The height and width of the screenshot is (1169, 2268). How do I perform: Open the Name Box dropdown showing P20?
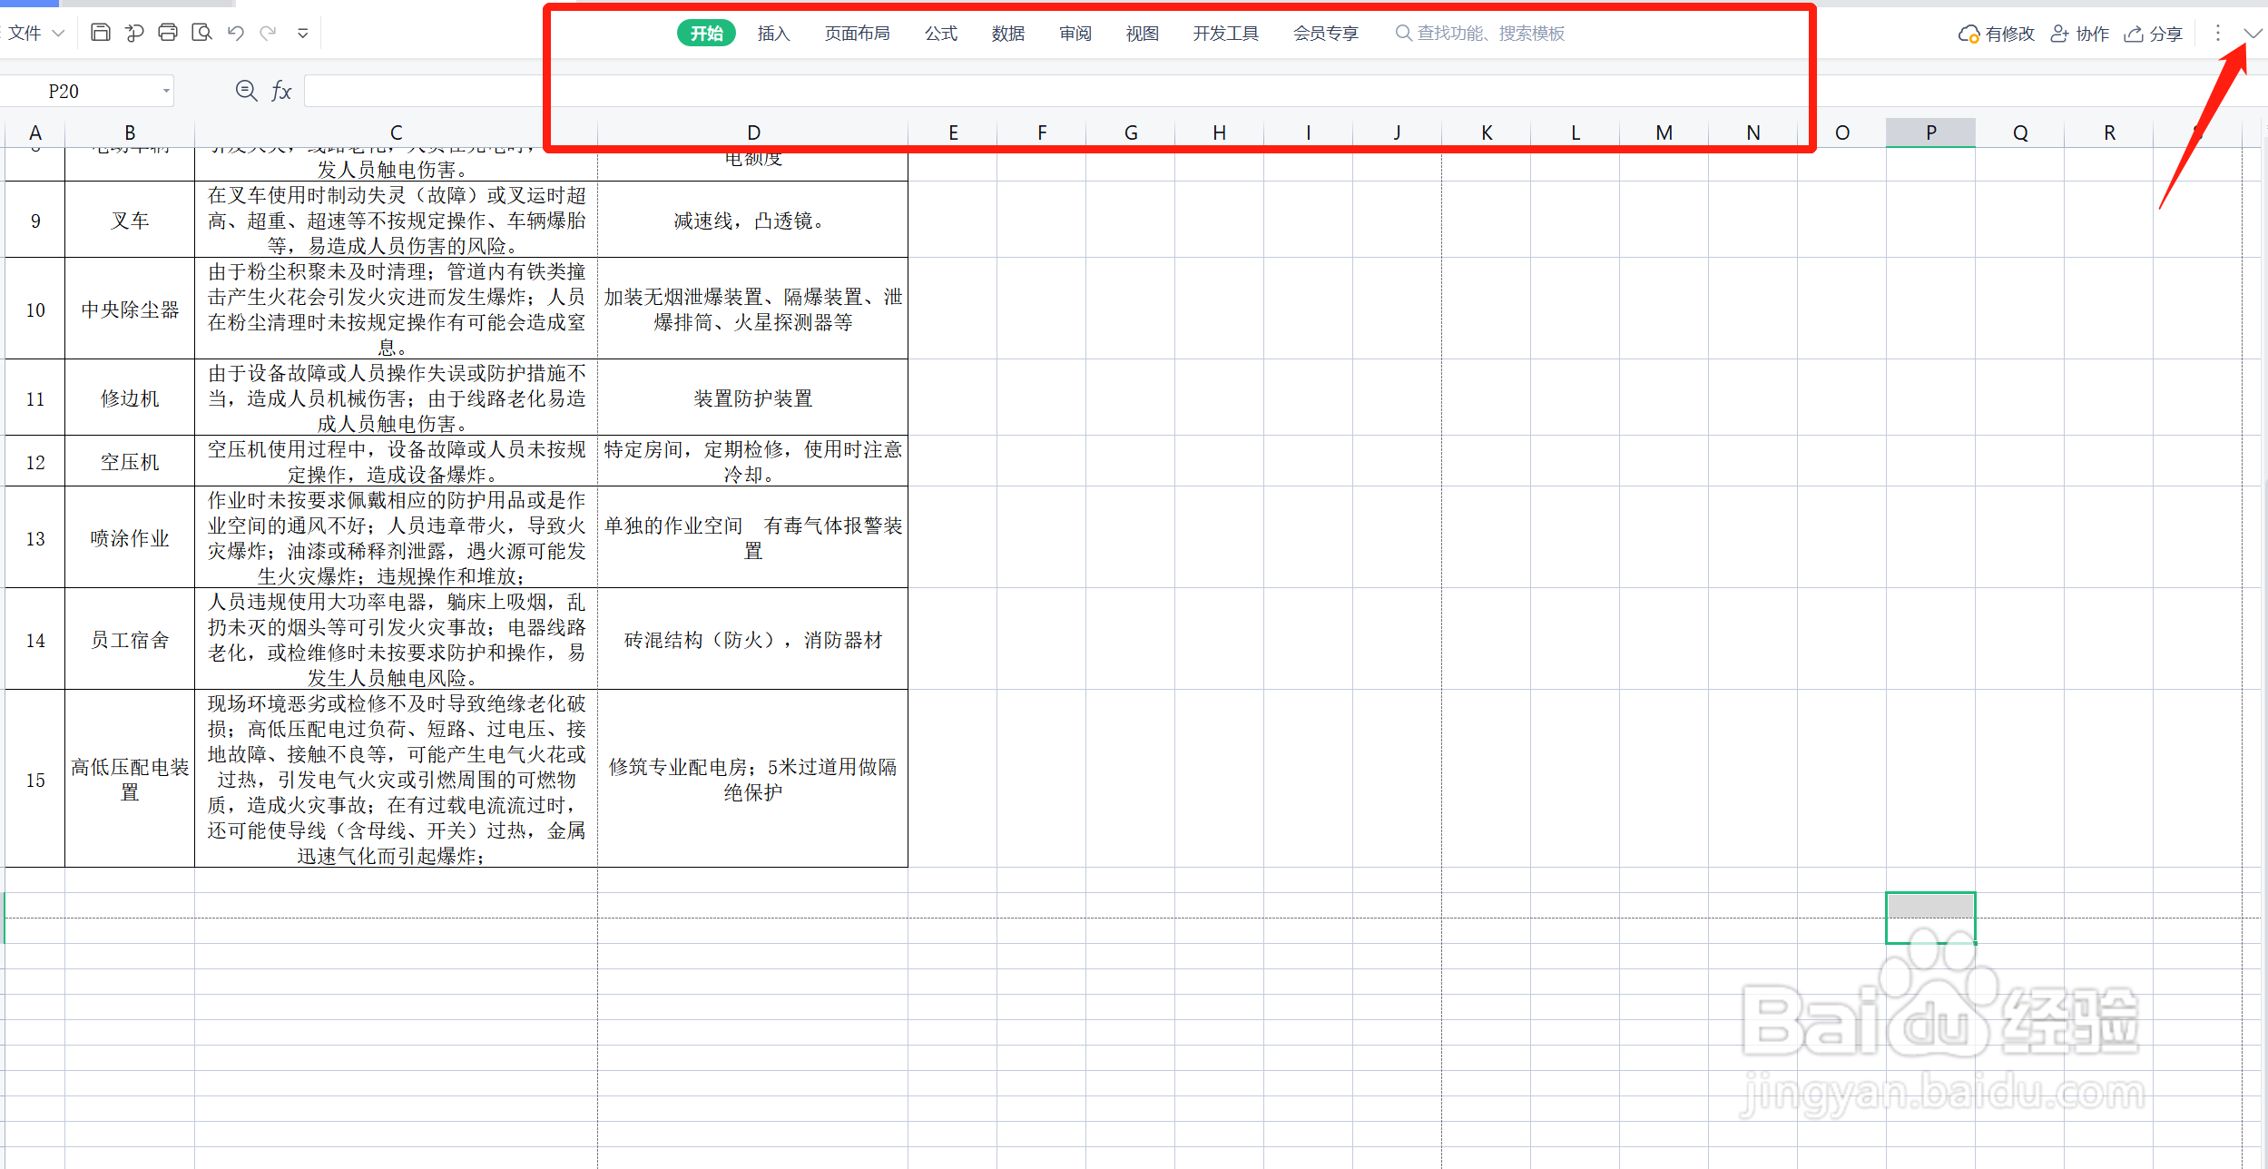click(165, 90)
